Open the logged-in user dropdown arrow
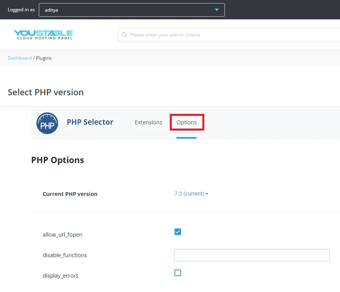 click(x=216, y=10)
